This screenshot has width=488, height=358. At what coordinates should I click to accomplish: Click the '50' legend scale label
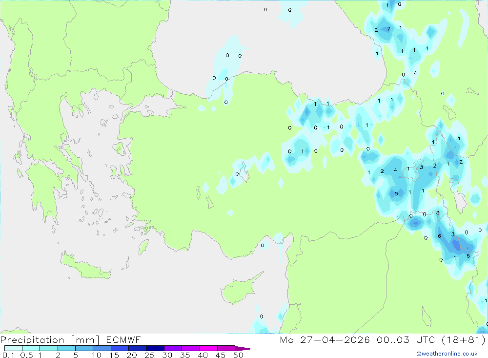(x=238, y=355)
